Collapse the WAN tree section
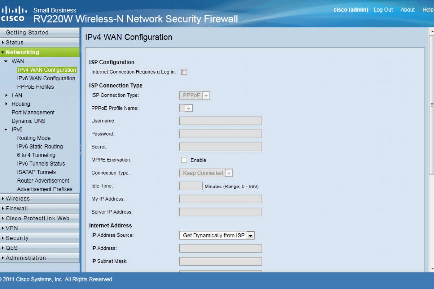Screen dimensions: 434x289 [x=6, y=62]
